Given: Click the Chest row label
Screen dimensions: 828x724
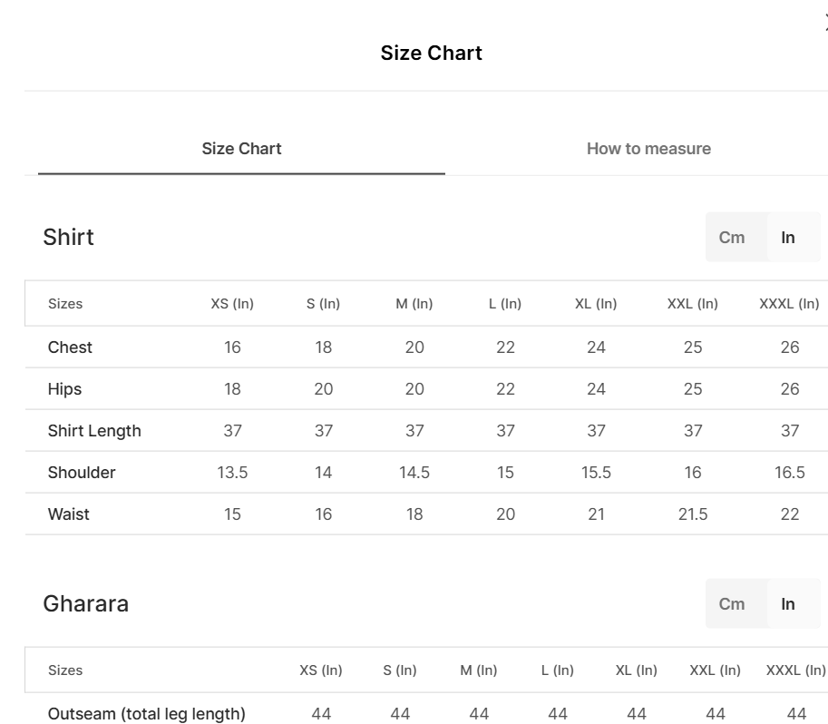Looking at the screenshot, I should point(70,347).
